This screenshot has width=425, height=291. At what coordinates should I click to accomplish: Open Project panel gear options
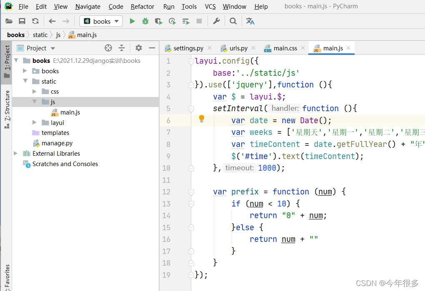(x=139, y=48)
